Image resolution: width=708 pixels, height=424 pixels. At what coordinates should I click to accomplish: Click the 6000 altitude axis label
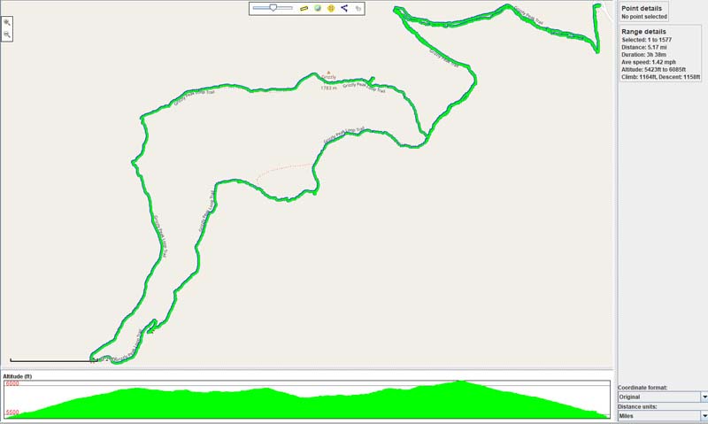[x=12, y=383]
